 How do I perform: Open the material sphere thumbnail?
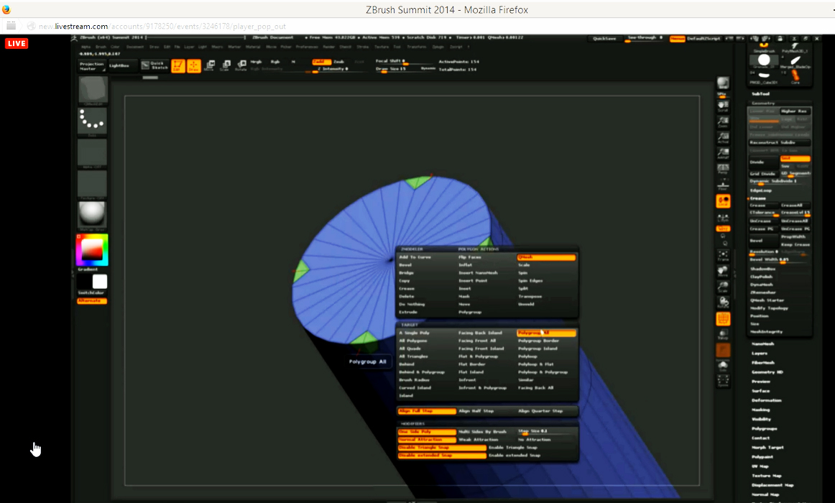(x=92, y=215)
